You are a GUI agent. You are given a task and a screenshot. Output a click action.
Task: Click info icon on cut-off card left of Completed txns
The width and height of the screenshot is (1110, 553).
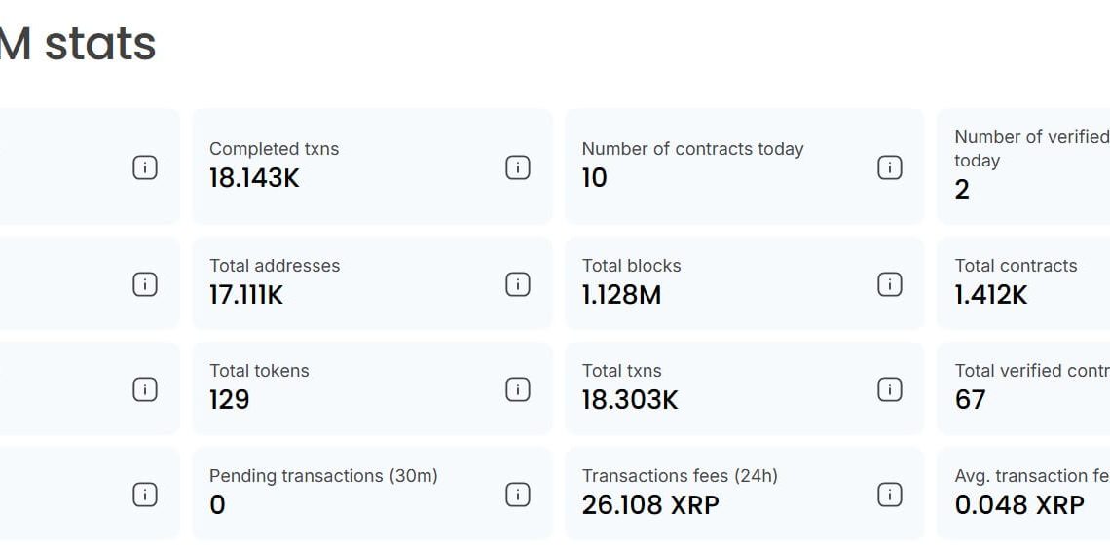[145, 167]
